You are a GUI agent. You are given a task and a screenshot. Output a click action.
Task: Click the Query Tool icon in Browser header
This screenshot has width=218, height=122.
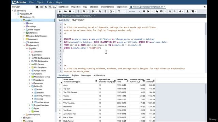pyautogui.click(x=37, y=7)
